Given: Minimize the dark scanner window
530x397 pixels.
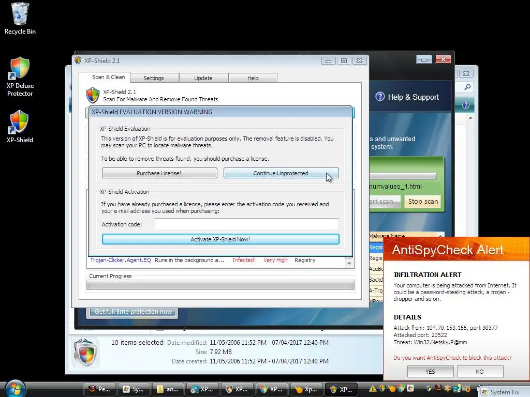Looking at the screenshot, I should pos(424,60).
